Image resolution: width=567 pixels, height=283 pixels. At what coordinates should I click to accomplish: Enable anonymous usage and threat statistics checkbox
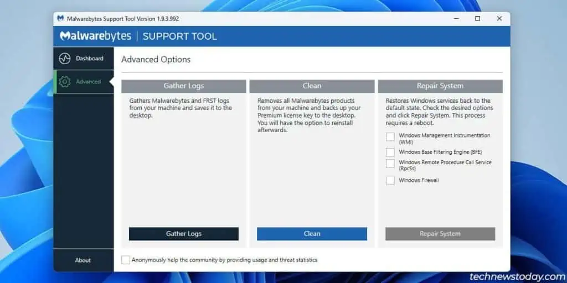tap(126, 260)
